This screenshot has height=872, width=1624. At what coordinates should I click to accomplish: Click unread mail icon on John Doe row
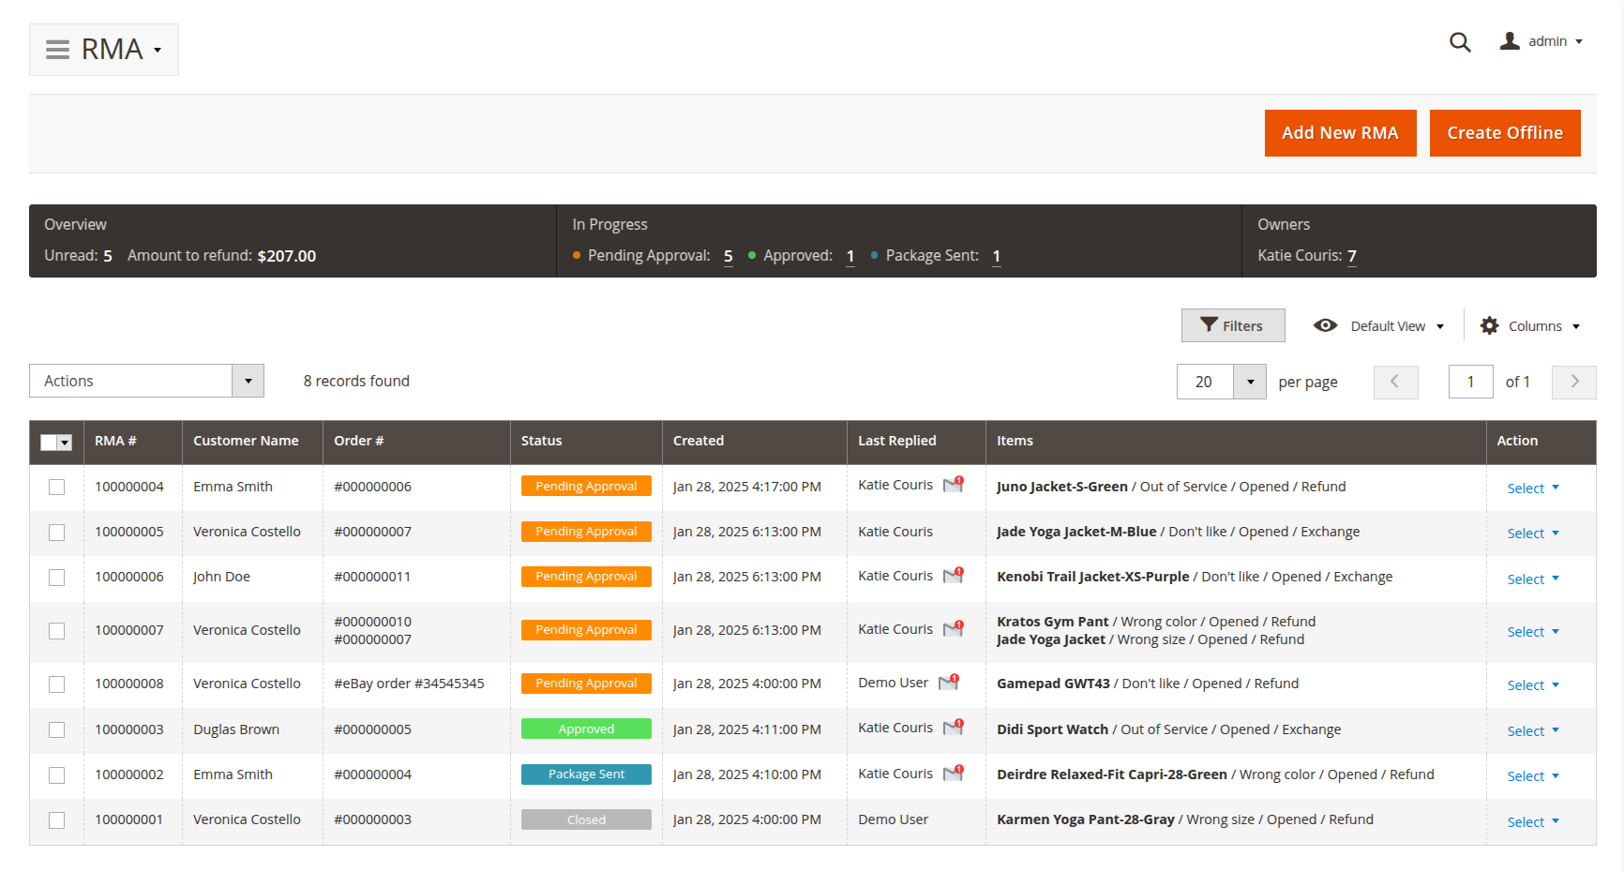pos(954,575)
